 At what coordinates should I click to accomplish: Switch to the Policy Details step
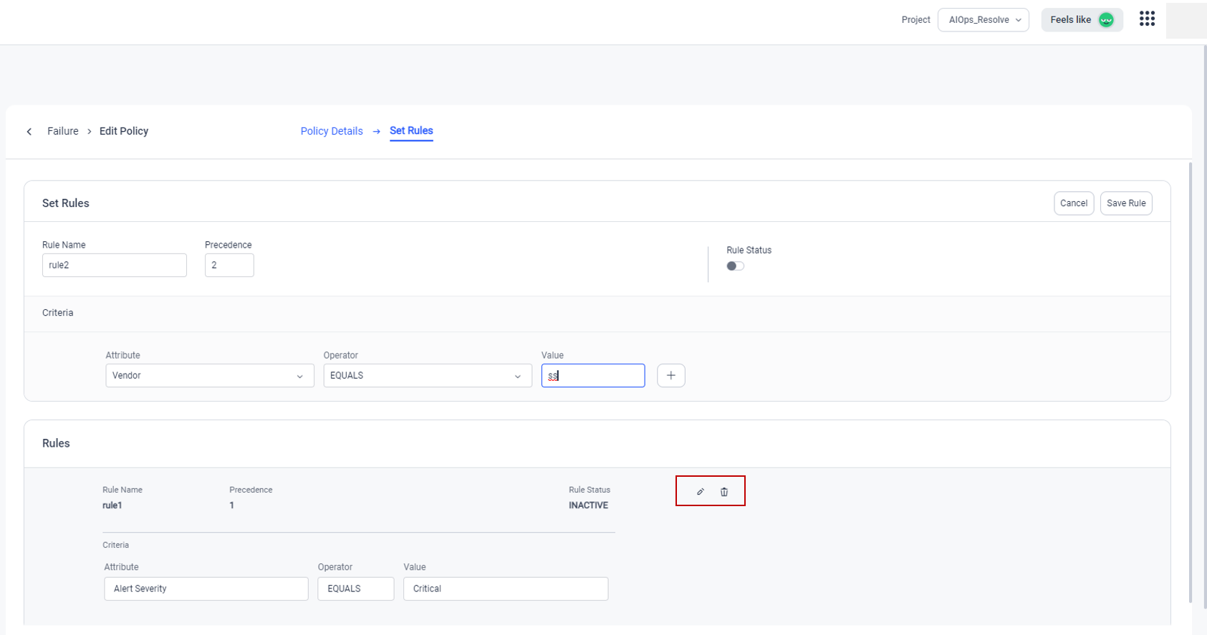click(332, 131)
